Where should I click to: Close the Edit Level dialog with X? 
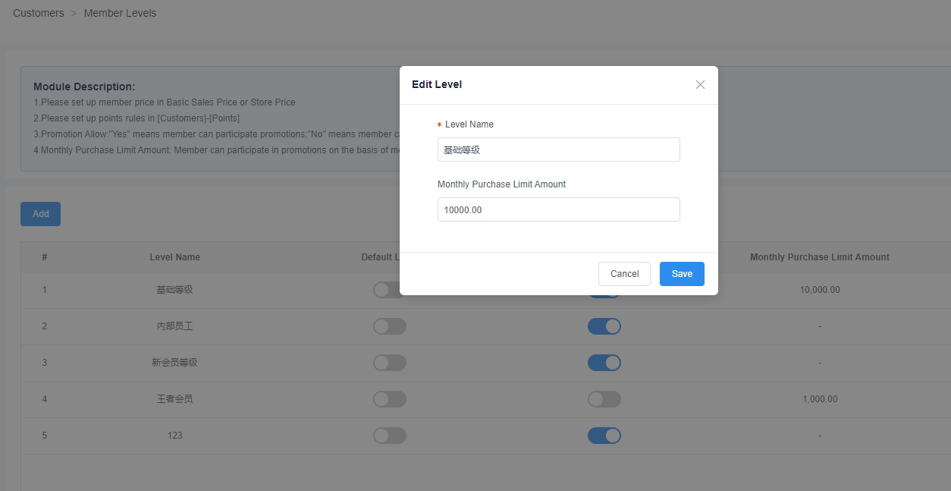tap(700, 85)
